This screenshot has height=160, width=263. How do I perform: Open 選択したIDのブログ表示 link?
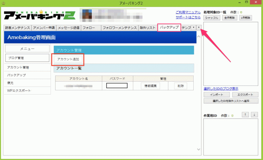pyautogui.click(x=221, y=89)
